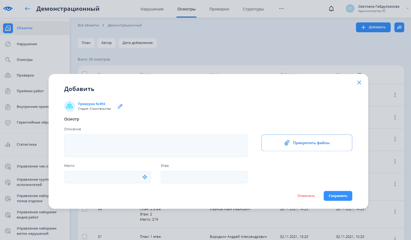Open the notifications bell
This screenshot has height=240, width=411.
331,9
